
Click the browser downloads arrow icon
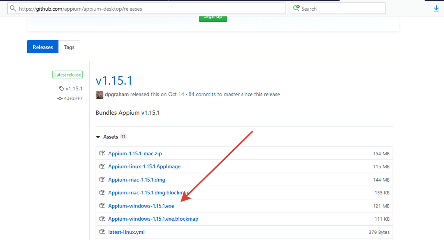(x=436, y=9)
